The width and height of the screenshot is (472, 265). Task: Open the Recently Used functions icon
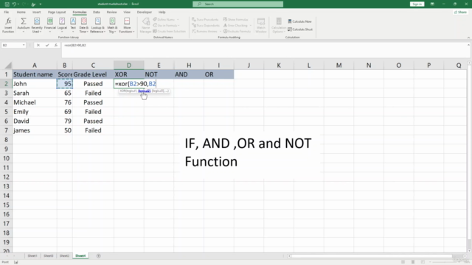pyautogui.click(x=37, y=21)
